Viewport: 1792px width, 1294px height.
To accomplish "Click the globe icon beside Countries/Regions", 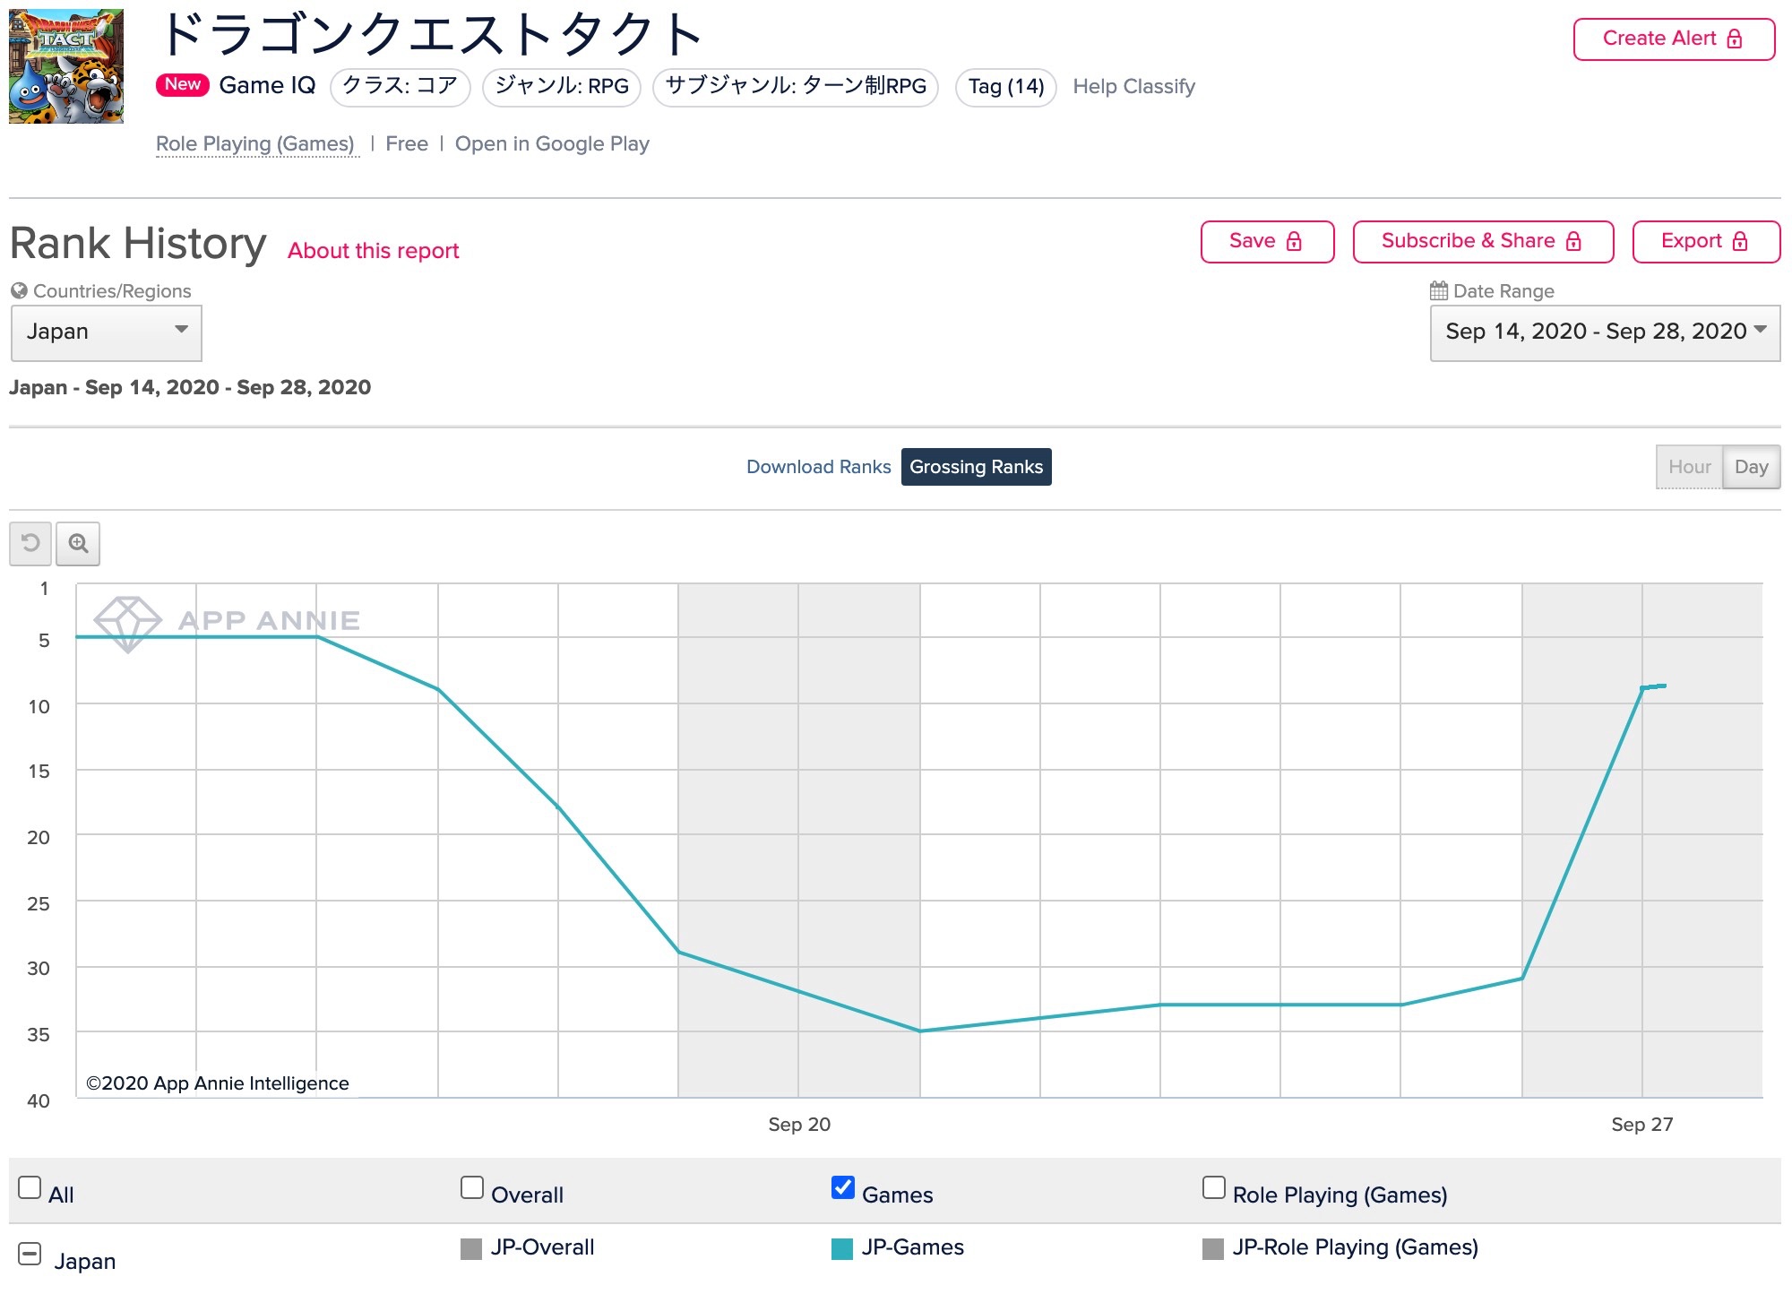I will (19, 290).
